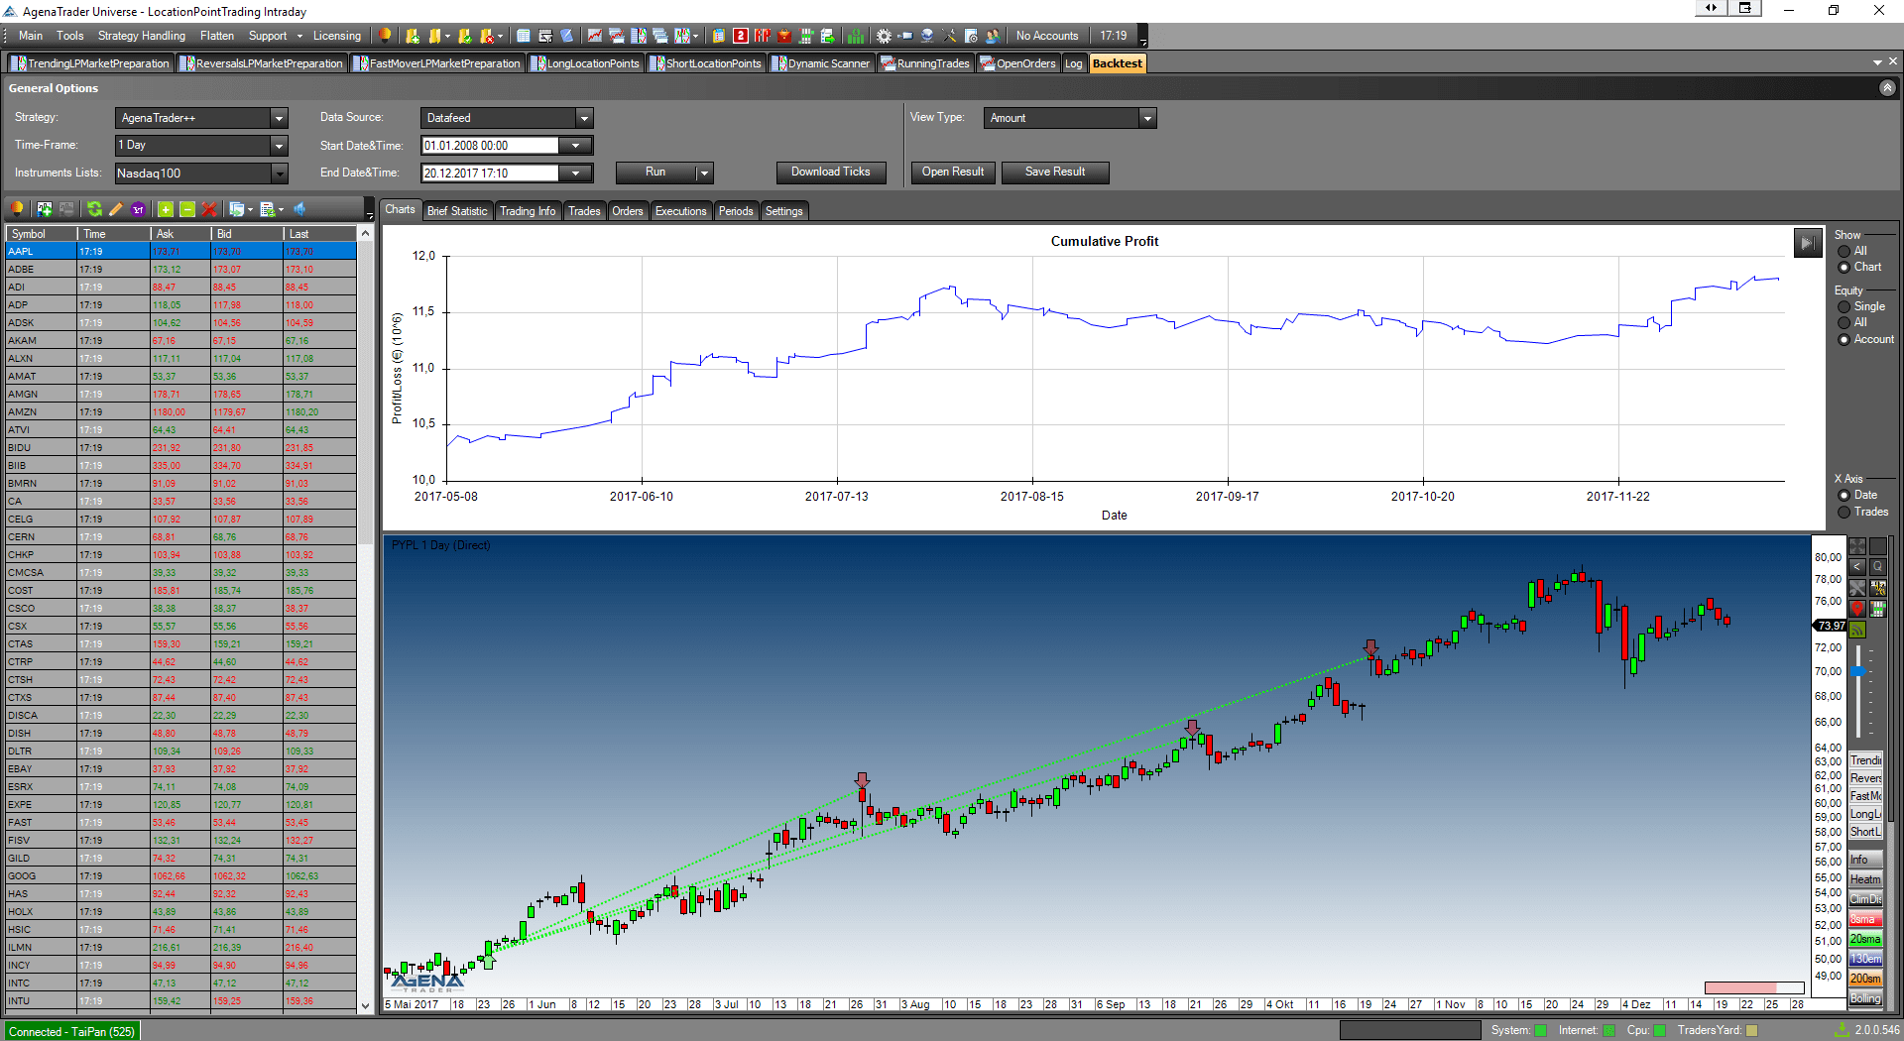Click the instrument list scroll down arrow
Screen dimensions: 1904x1041
(365, 1004)
